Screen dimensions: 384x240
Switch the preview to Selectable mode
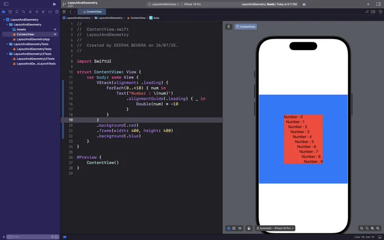coord(234,228)
